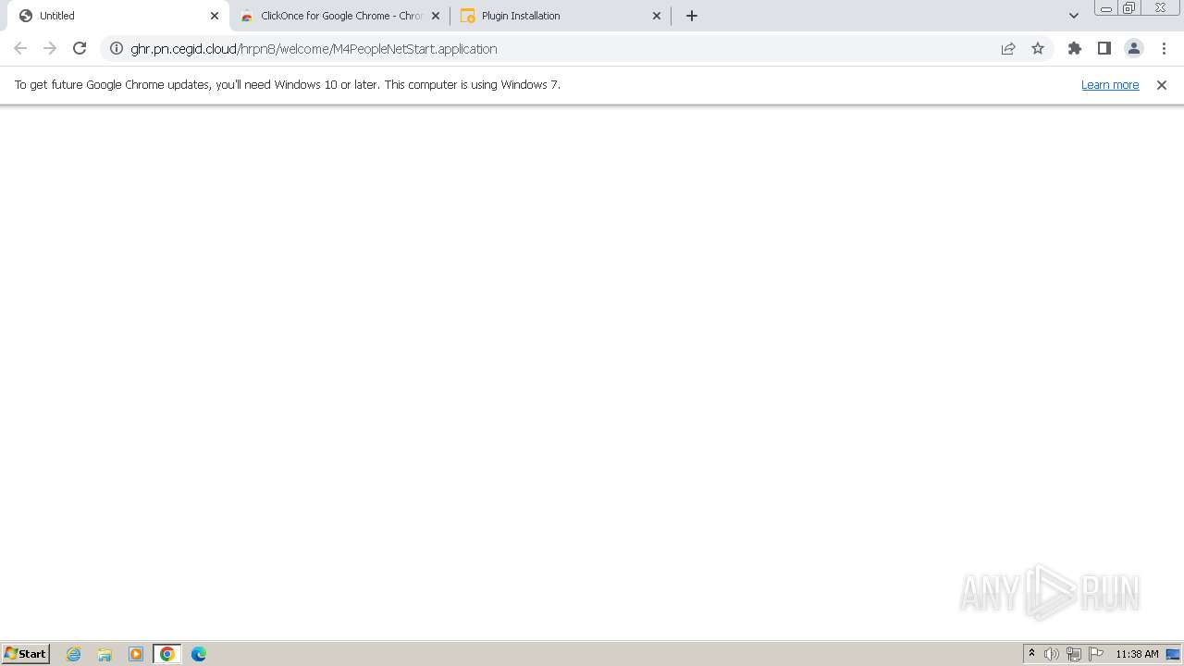
Task: Restore down the Chrome window
Action: click(1128, 8)
